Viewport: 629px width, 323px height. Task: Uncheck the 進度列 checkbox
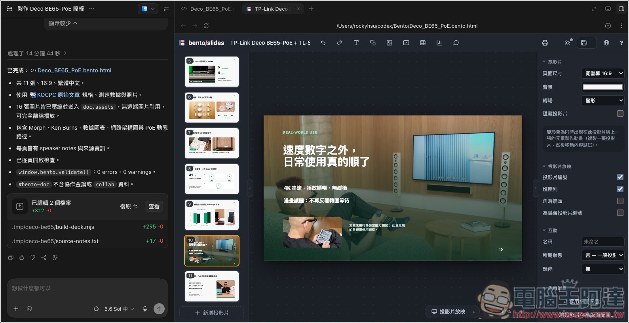coord(620,189)
